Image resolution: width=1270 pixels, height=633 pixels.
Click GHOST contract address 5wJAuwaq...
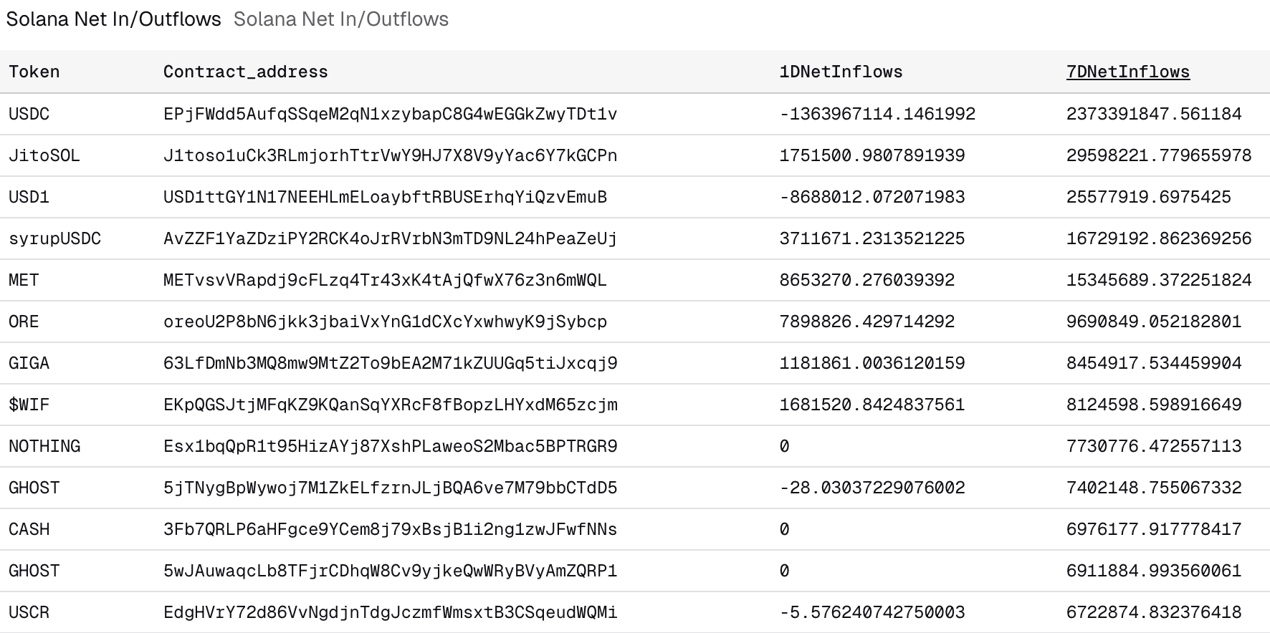pyautogui.click(x=390, y=571)
